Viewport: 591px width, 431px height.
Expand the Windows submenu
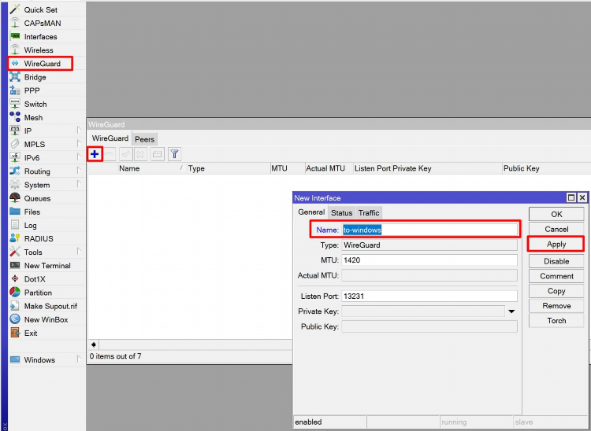[x=79, y=359]
